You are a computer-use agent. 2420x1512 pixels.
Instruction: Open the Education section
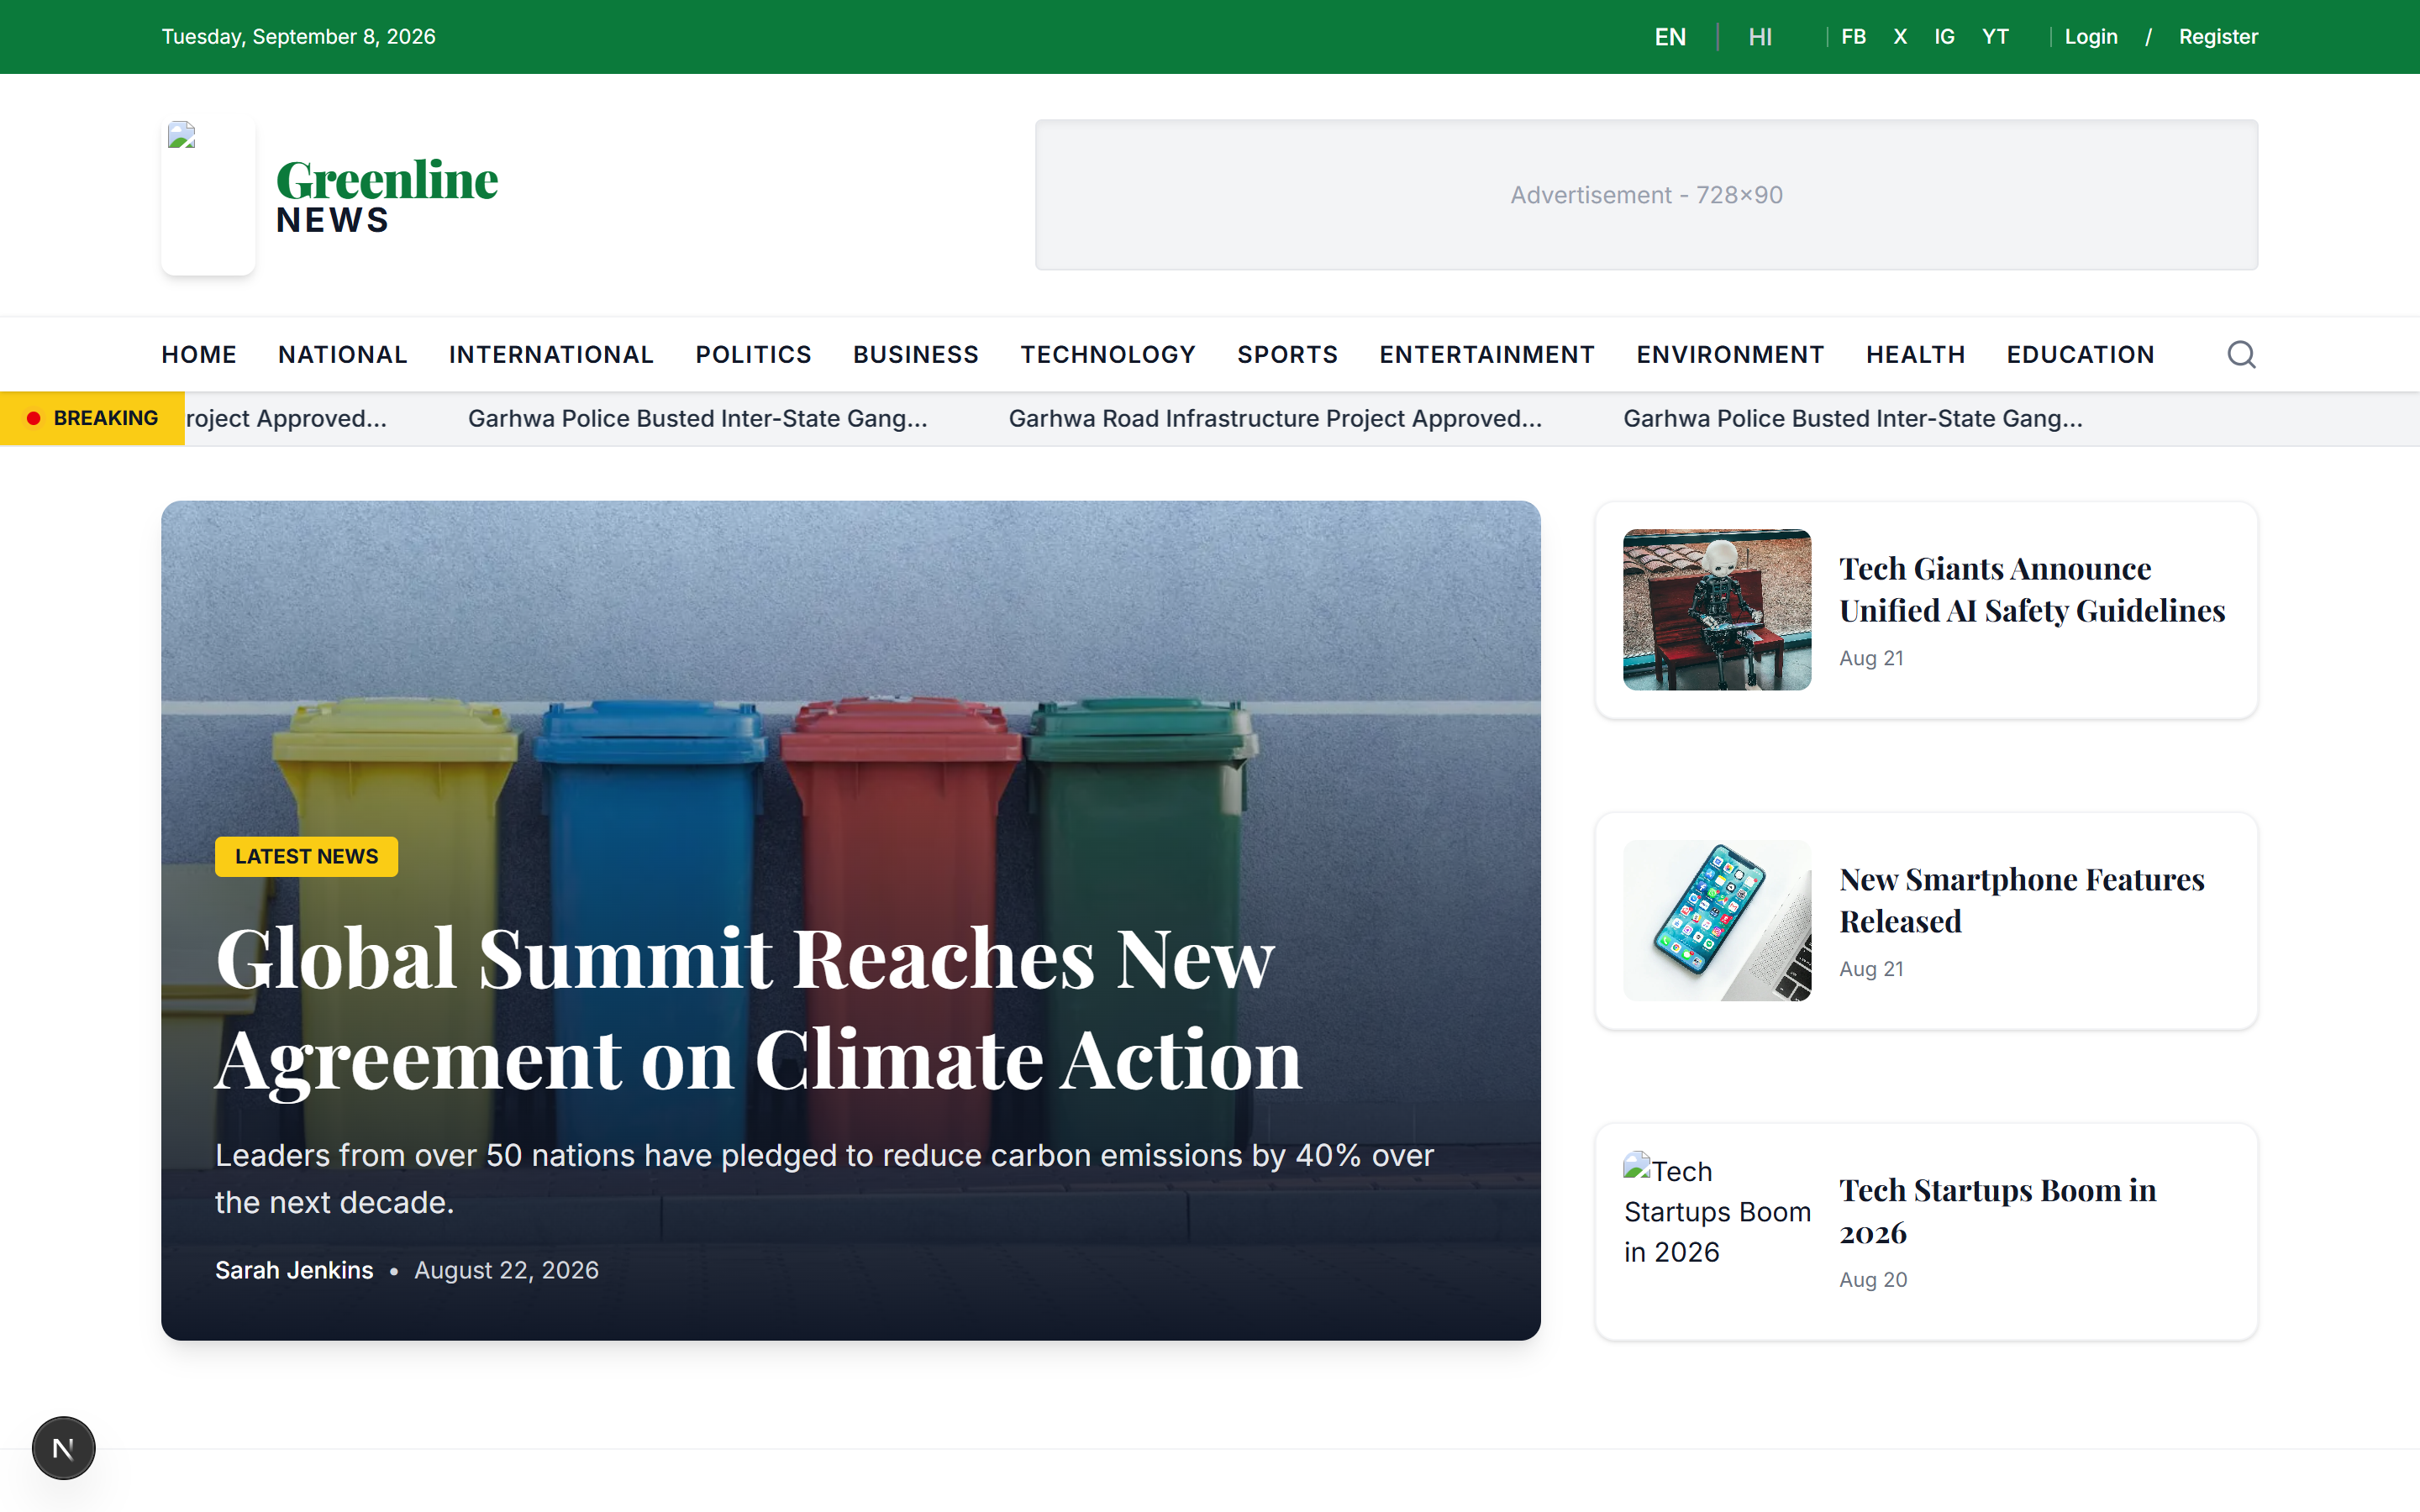(x=2080, y=354)
